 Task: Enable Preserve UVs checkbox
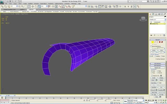(152, 76)
